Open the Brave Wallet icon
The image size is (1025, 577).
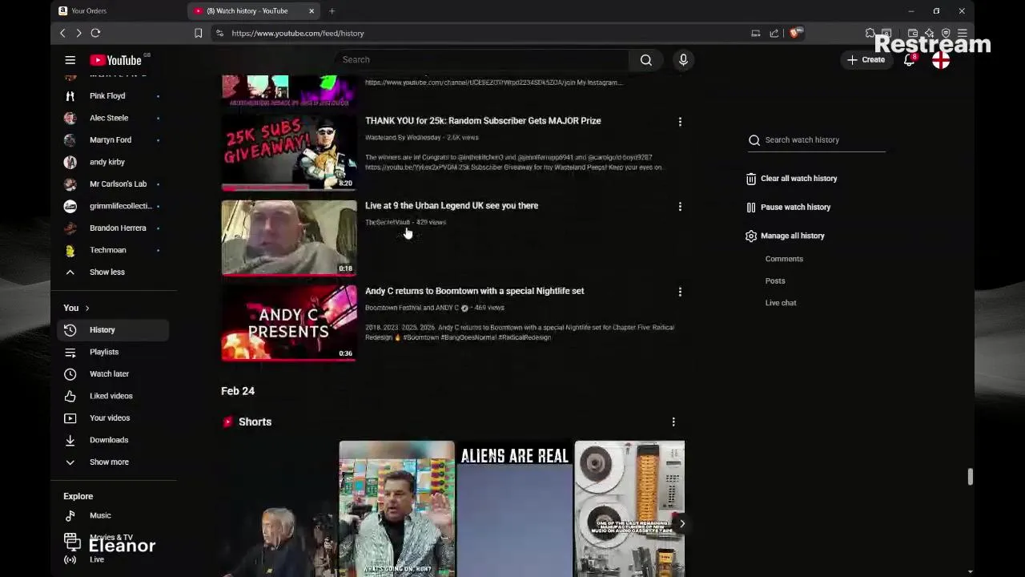coord(913,33)
